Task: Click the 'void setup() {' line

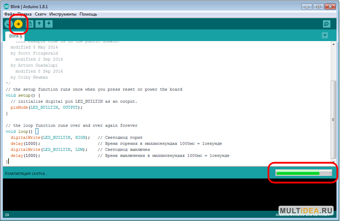Action: pyautogui.click(x=23, y=96)
